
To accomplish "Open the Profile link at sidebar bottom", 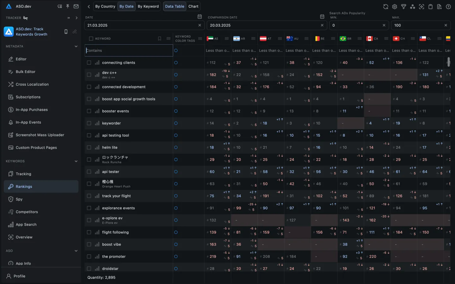I will pos(19,276).
